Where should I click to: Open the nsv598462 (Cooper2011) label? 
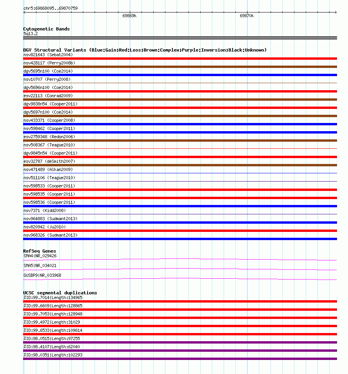pos(49,128)
